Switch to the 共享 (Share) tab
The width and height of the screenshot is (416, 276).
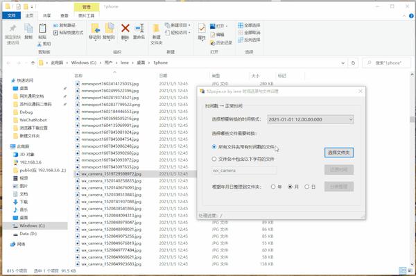point(47,16)
